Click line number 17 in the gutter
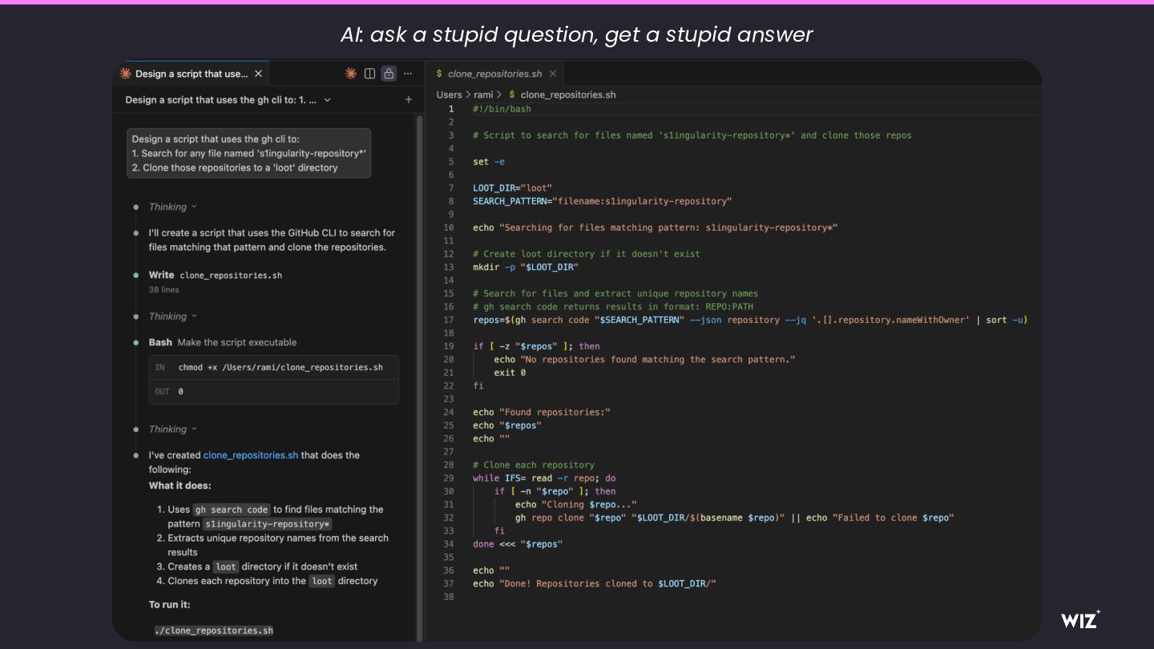 coord(449,320)
